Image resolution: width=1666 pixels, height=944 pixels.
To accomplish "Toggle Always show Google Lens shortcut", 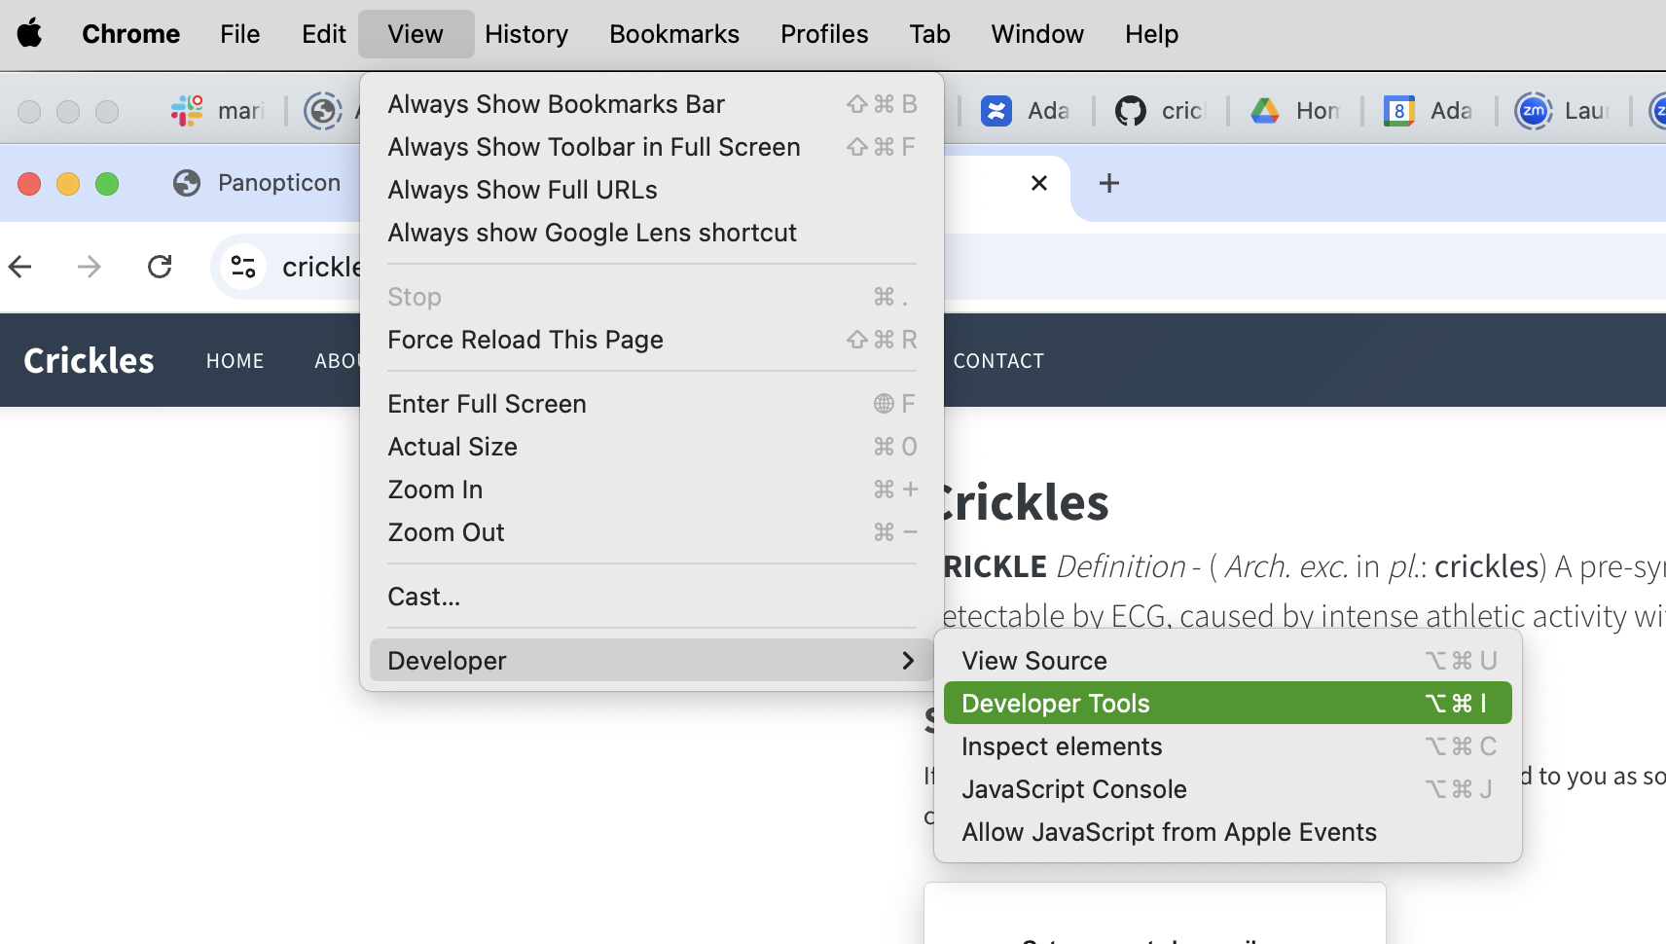I will point(652,233).
